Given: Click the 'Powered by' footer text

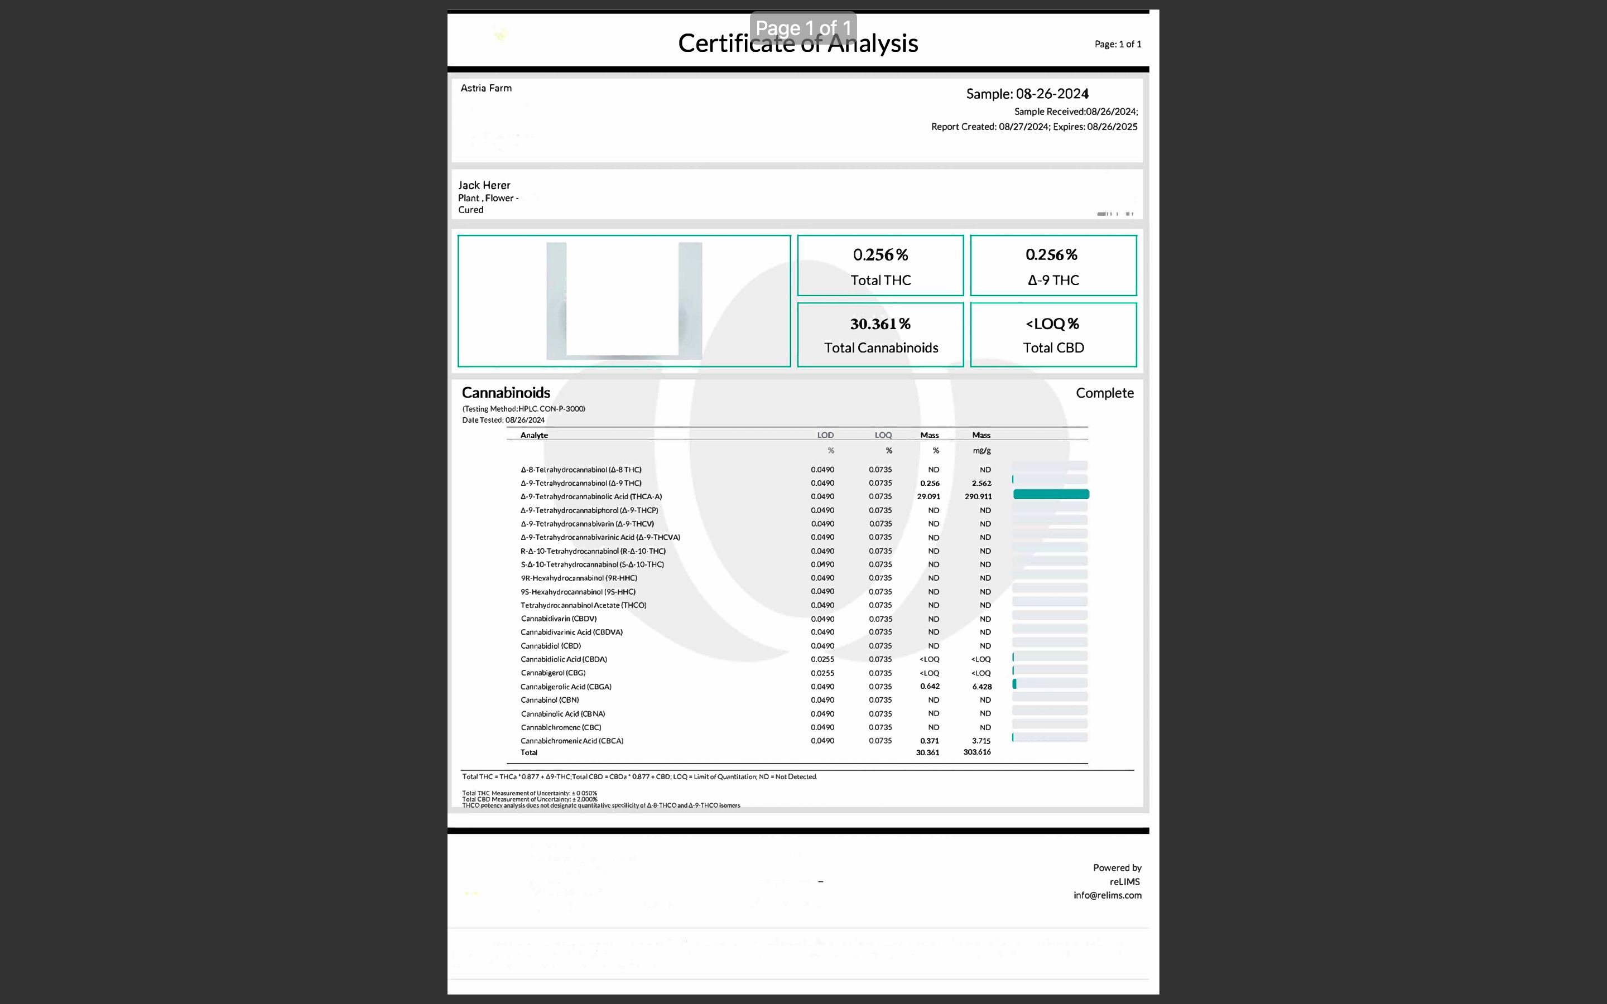Looking at the screenshot, I should [1117, 868].
